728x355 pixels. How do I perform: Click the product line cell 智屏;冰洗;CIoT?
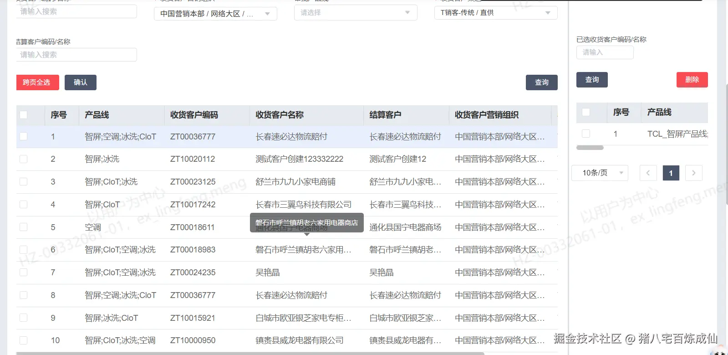click(112, 318)
